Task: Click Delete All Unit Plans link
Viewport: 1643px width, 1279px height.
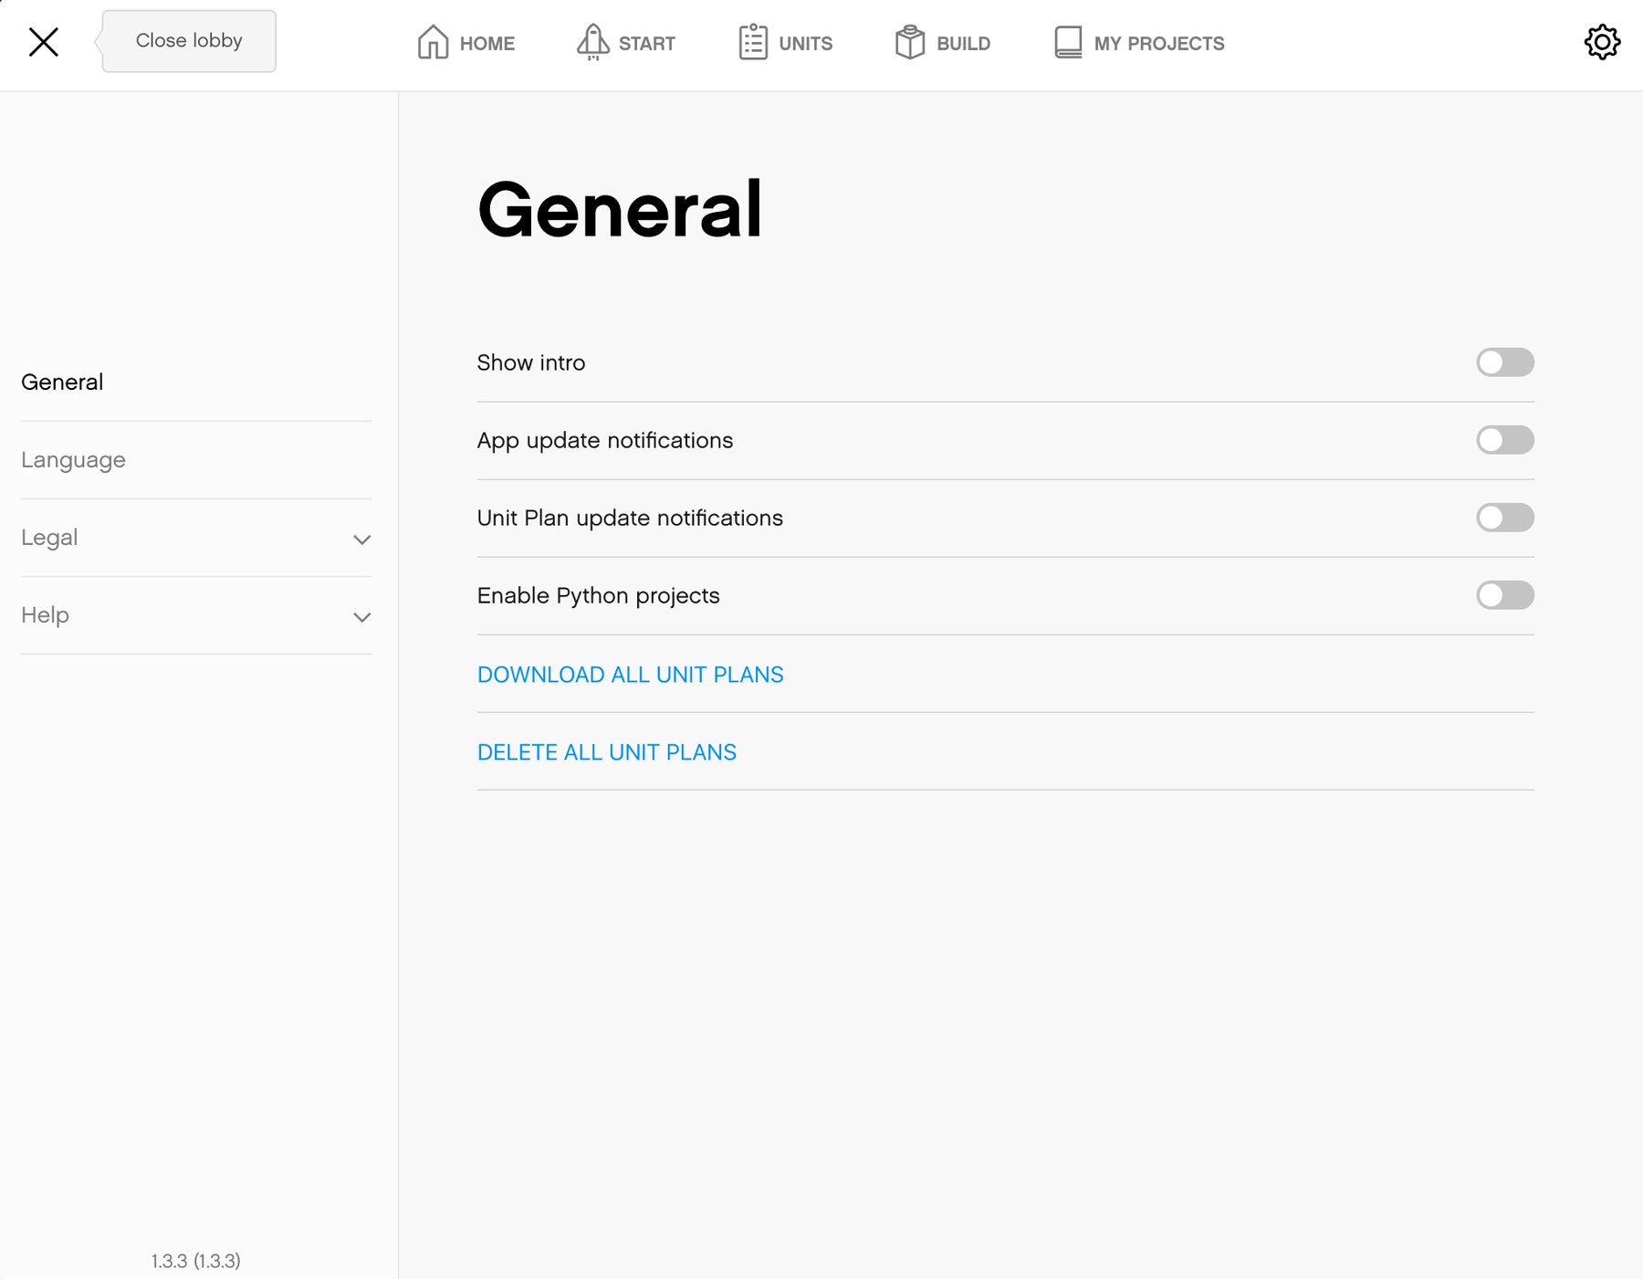Action: pos(606,752)
